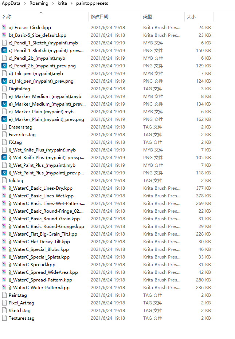Click paintoppresets in the address path
The image size is (235, 339).
(x=92, y=3)
